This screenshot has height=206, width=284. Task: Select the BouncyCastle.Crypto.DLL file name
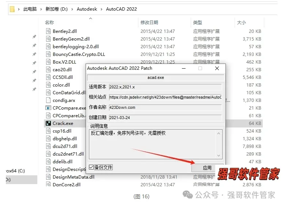click(79, 54)
